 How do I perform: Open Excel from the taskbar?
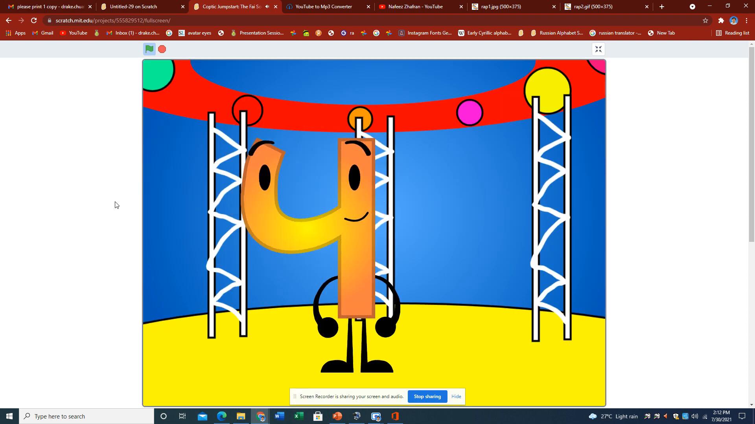pos(298,416)
